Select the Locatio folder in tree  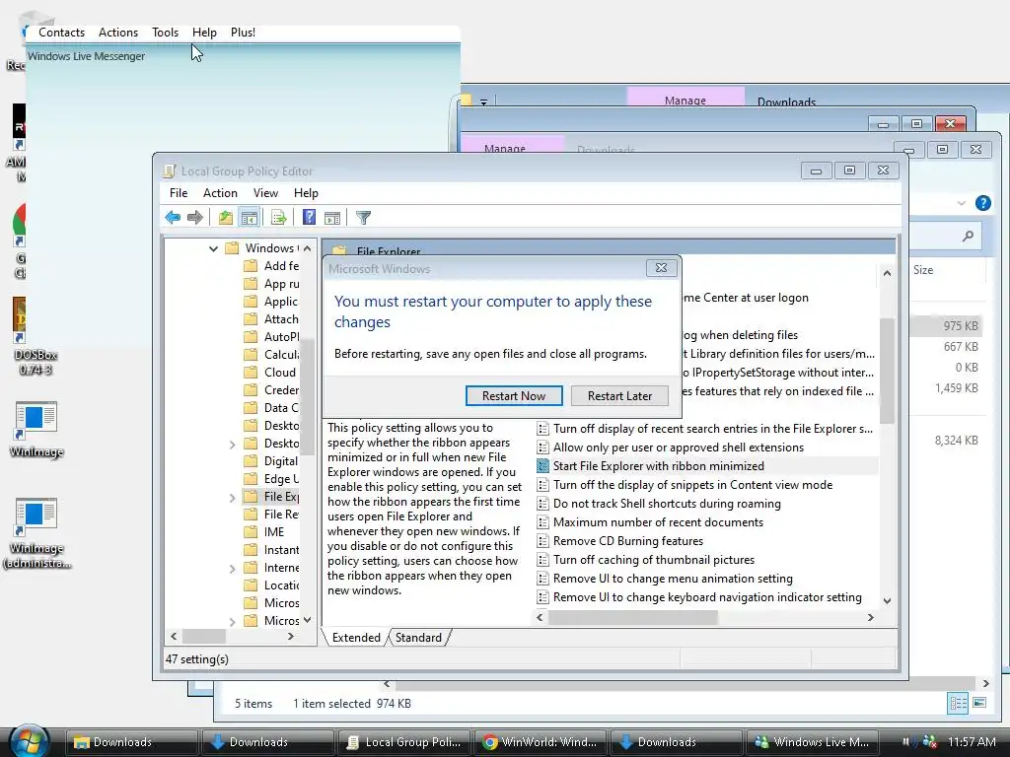(272, 585)
